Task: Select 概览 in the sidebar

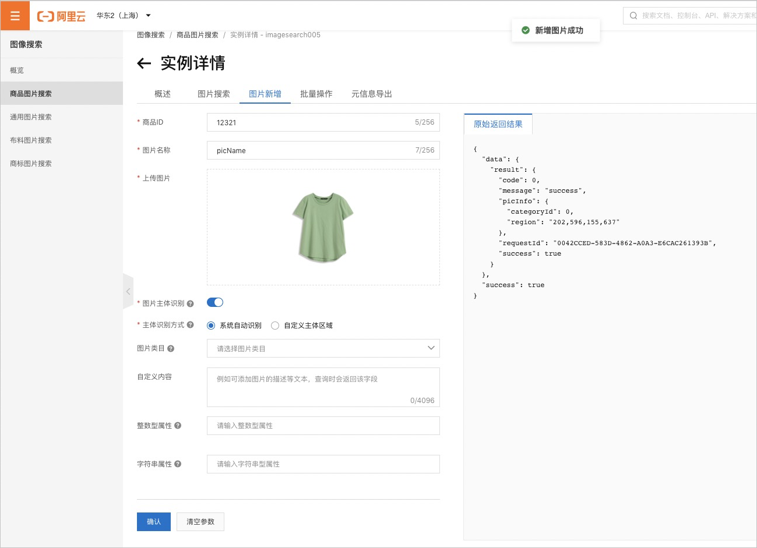Action: pos(62,70)
